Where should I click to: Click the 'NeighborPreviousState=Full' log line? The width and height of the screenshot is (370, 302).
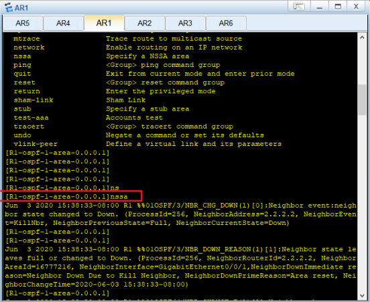(x=147, y=223)
